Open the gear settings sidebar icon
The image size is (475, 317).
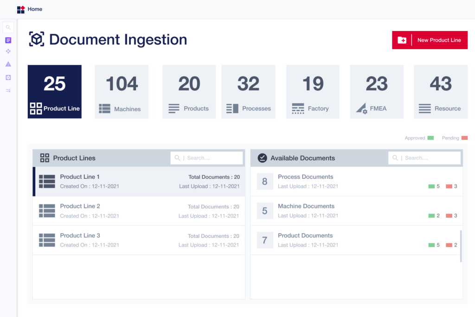pyautogui.click(x=8, y=77)
